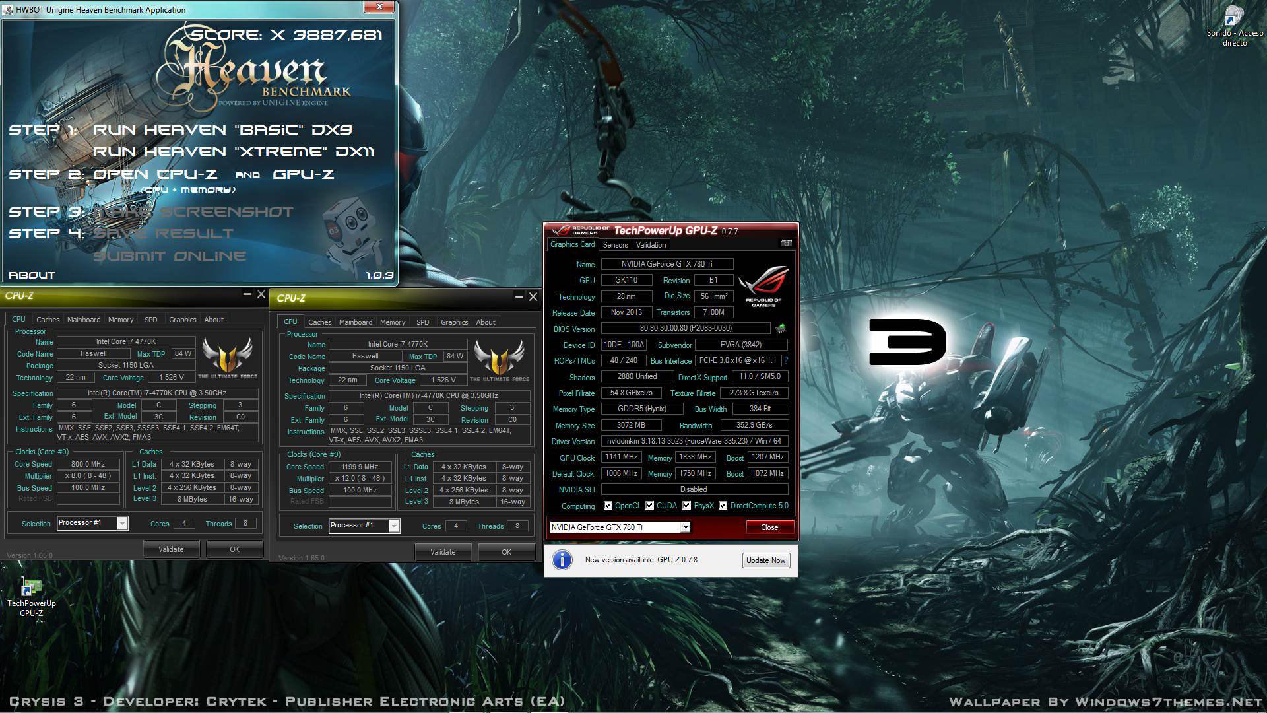The width and height of the screenshot is (1267, 713).
Task: Open the TechPowerUp GPU-Z desktop icon
Action: click(30, 586)
